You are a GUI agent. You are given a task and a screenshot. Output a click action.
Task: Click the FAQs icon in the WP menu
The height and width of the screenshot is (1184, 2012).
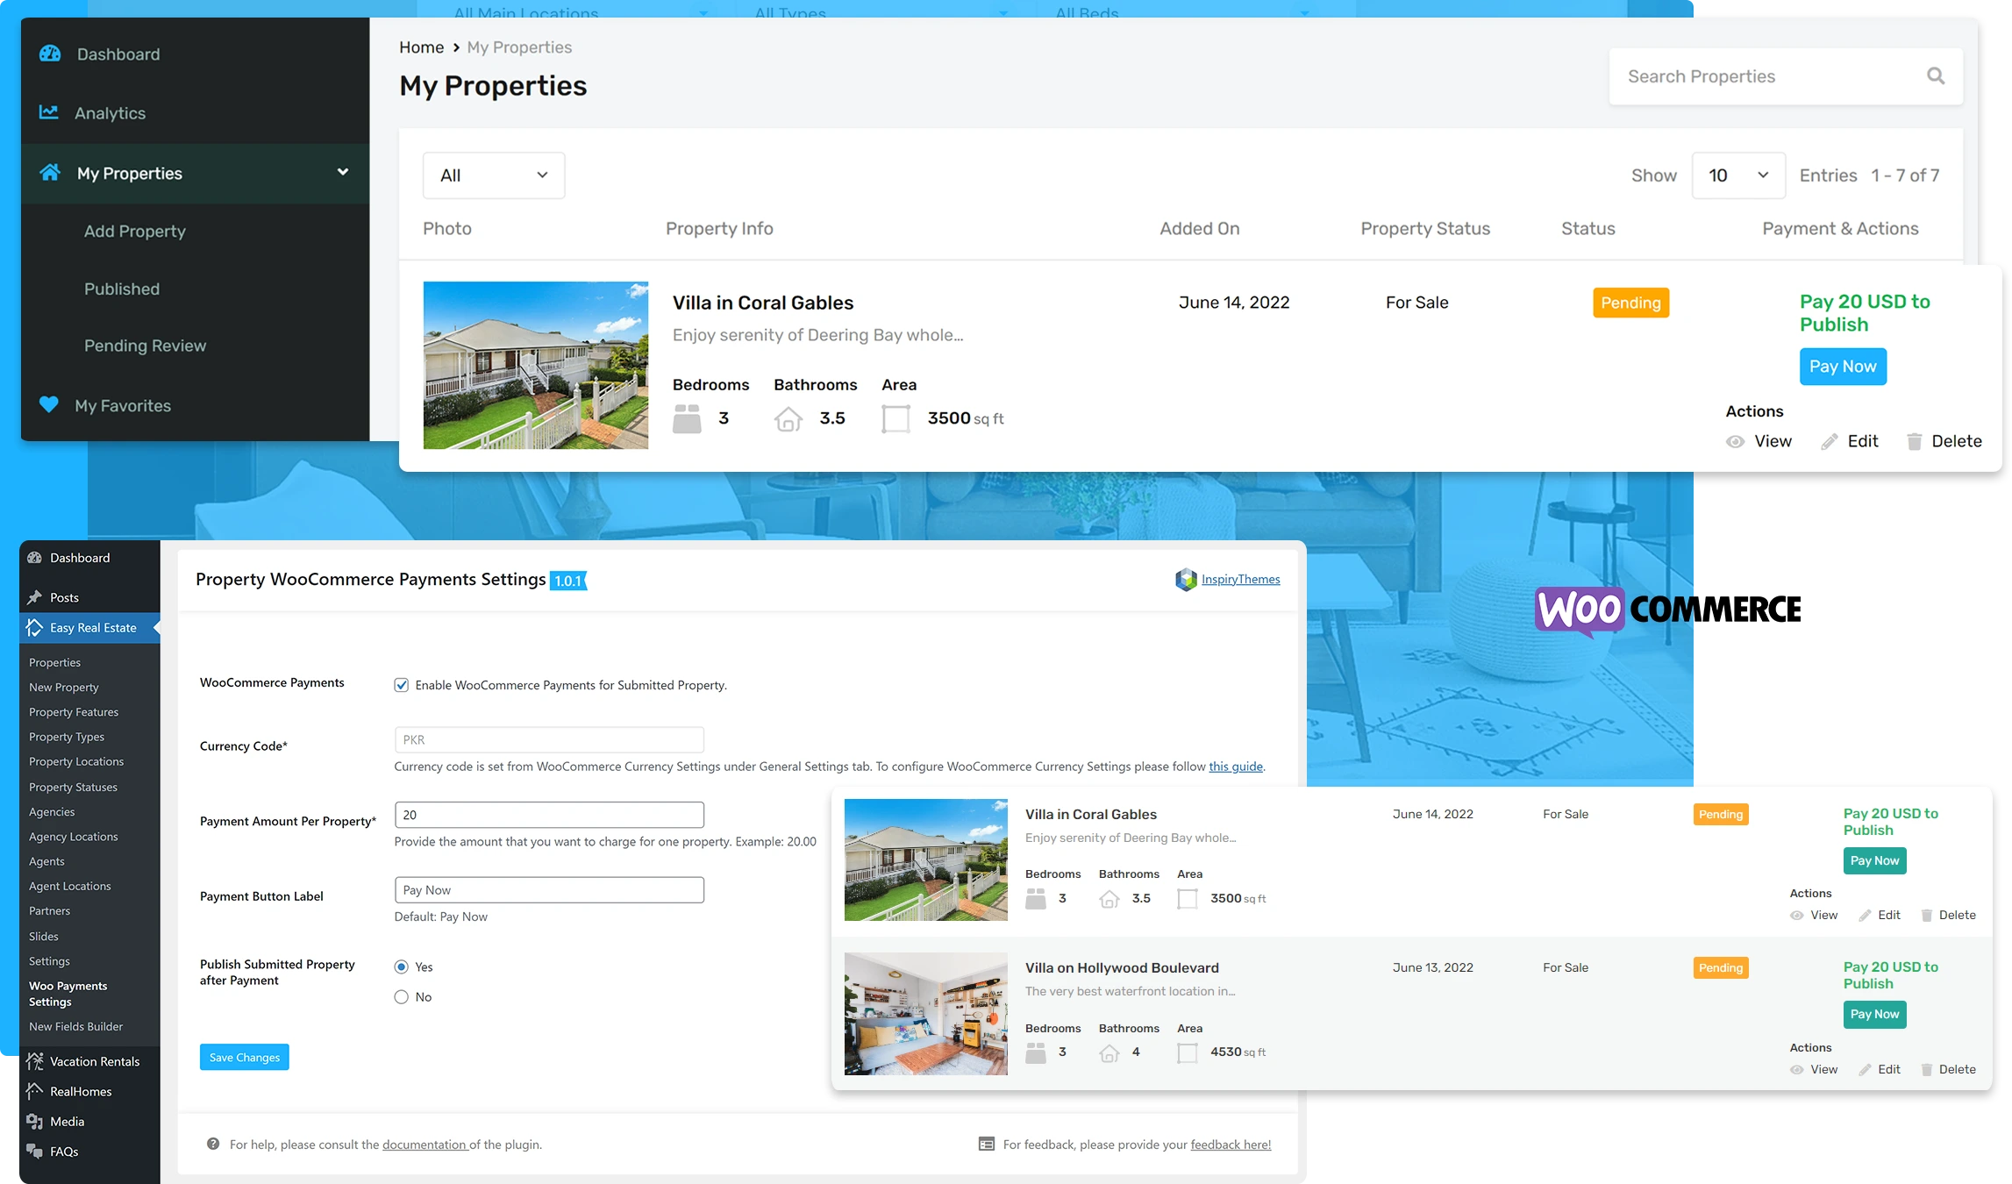coord(35,1152)
